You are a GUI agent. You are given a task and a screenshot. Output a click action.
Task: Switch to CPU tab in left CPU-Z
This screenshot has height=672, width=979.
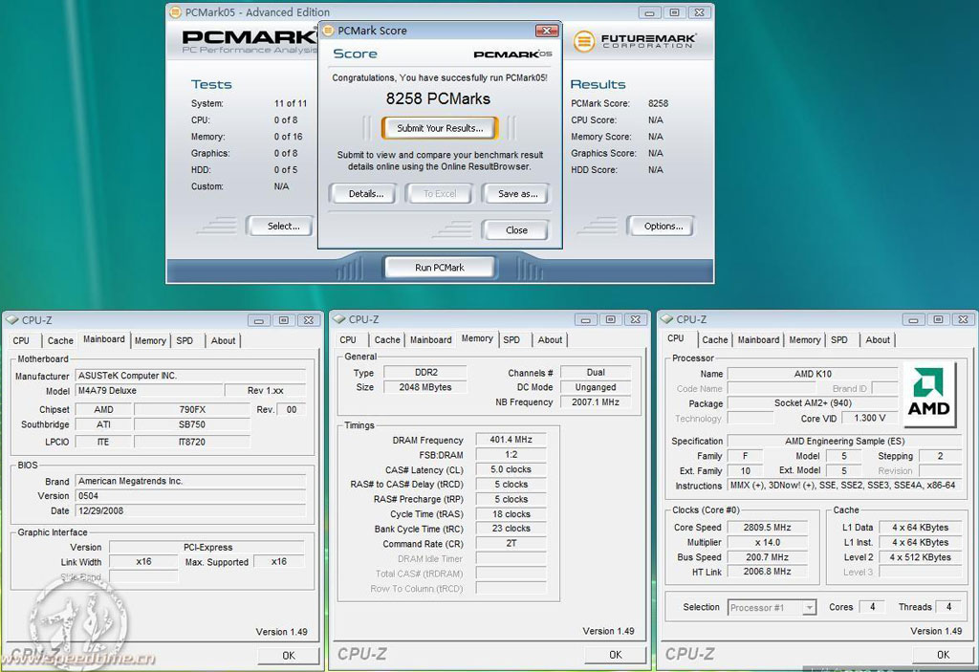(x=21, y=340)
